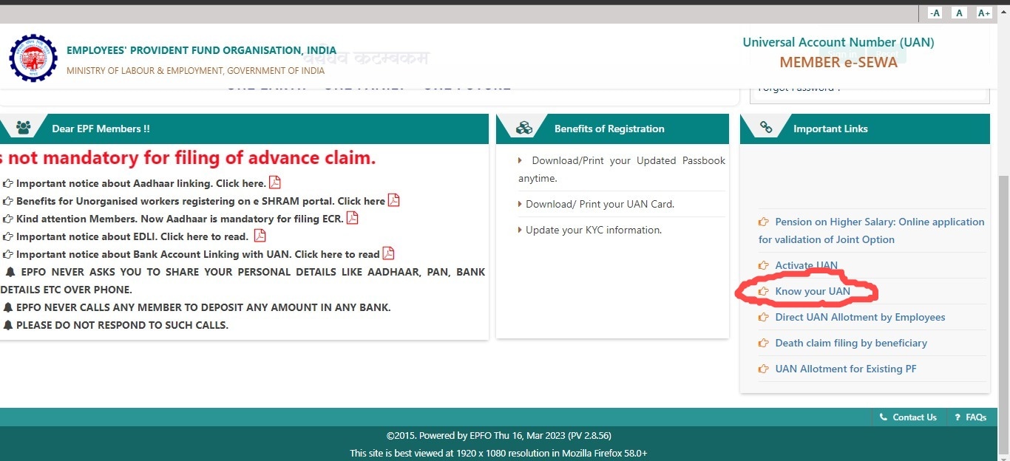This screenshot has height=461, width=1010.
Task: Open the Bank Account Linking with UAN notice link
Action: (x=198, y=254)
